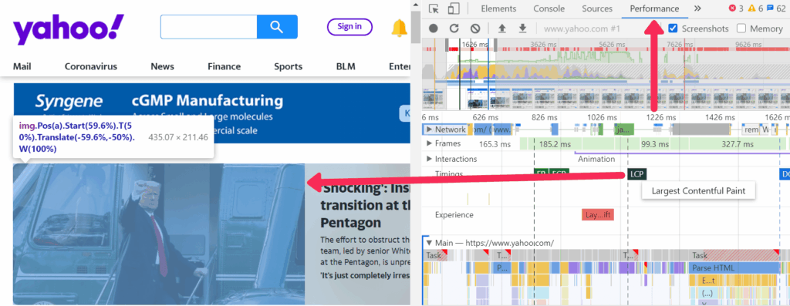Go to the News section
The width and height of the screenshot is (790, 306).
click(x=162, y=66)
